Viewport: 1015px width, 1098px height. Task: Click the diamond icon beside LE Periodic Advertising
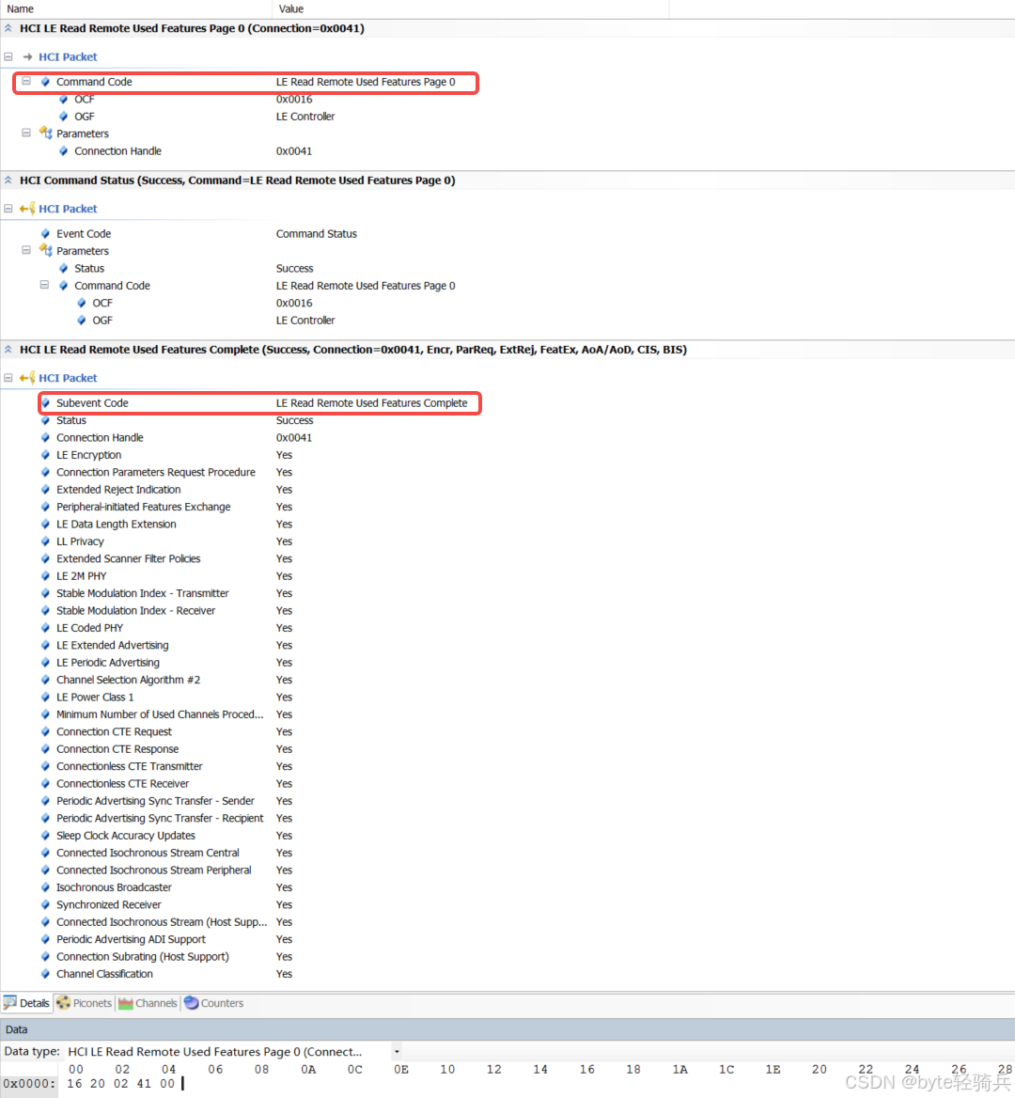(x=45, y=663)
